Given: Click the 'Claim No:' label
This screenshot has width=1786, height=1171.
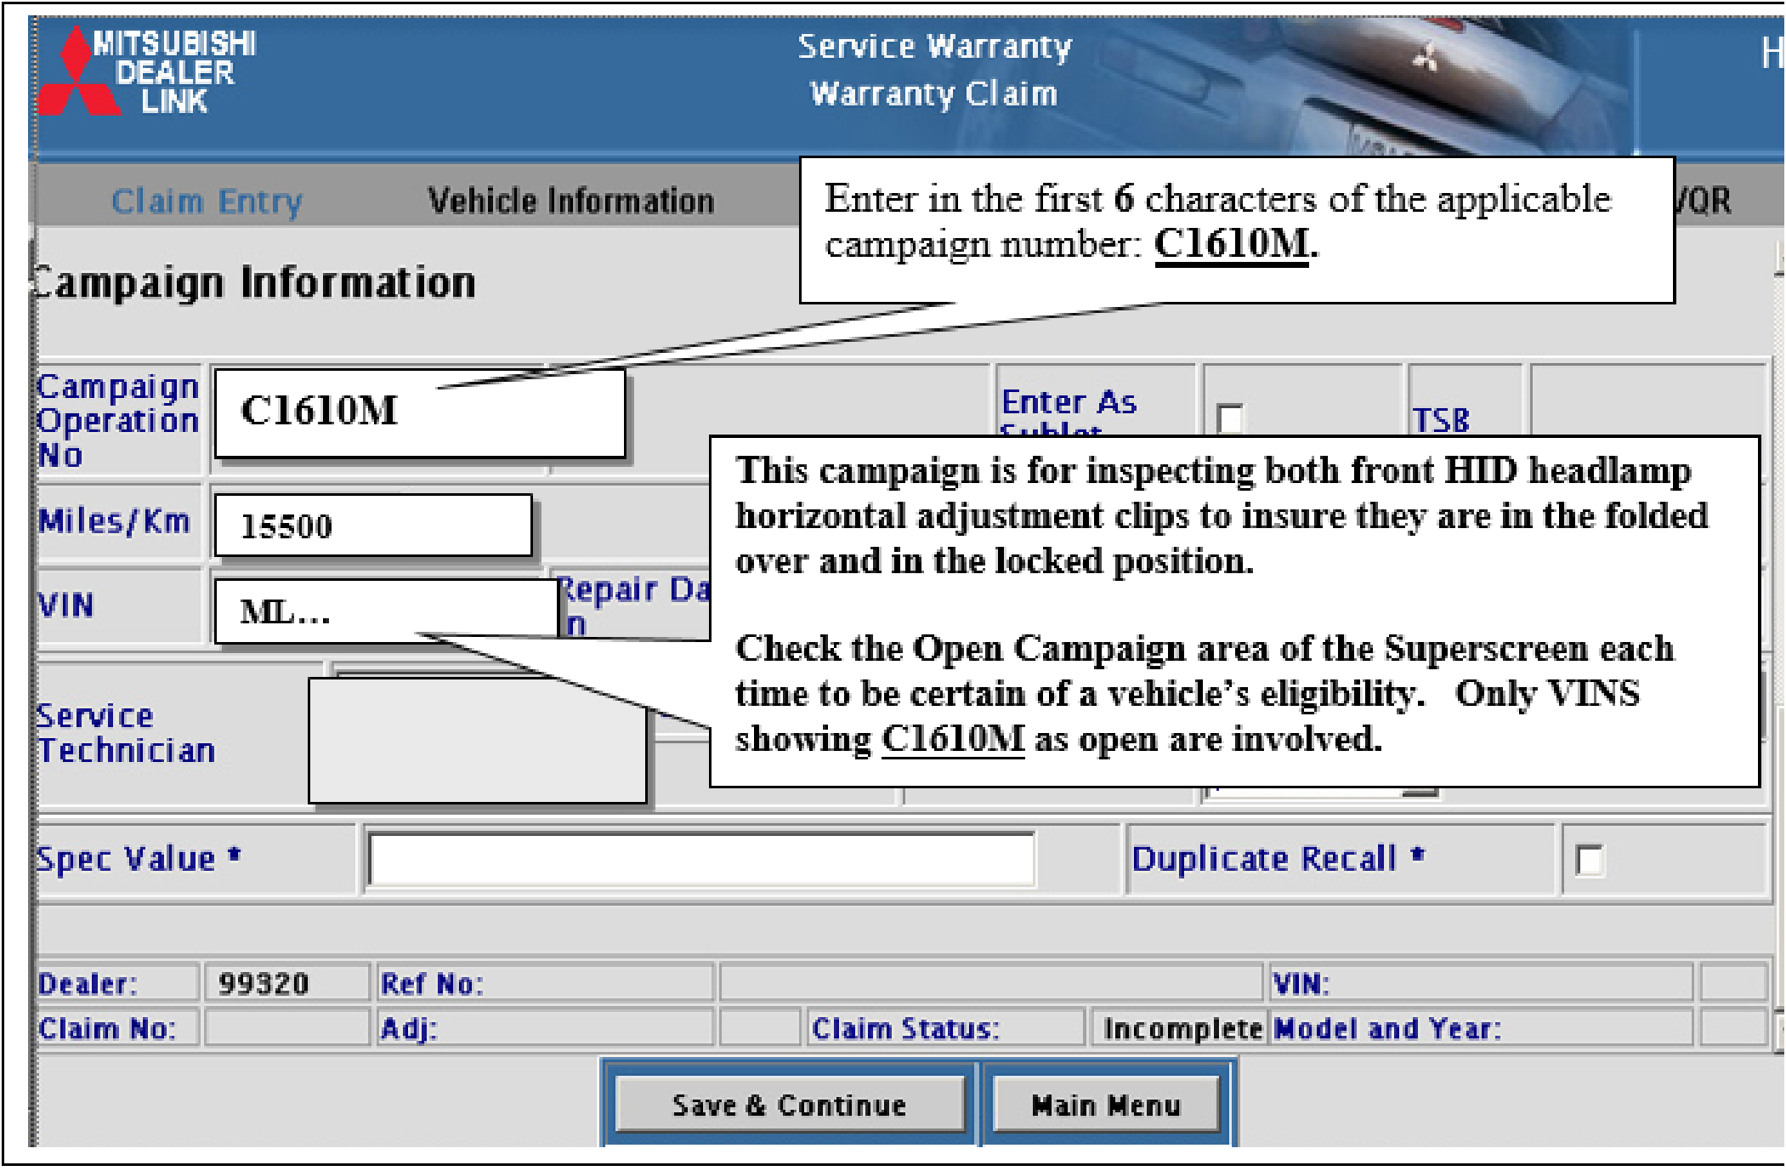Looking at the screenshot, I should click(107, 1029).
